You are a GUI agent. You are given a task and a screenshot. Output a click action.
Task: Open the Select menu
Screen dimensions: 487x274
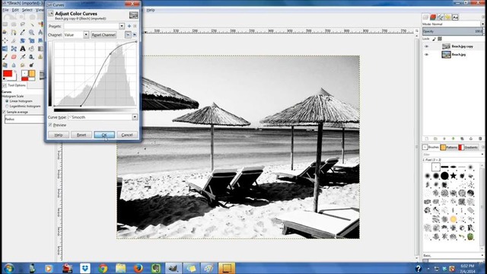click(27, 10)
